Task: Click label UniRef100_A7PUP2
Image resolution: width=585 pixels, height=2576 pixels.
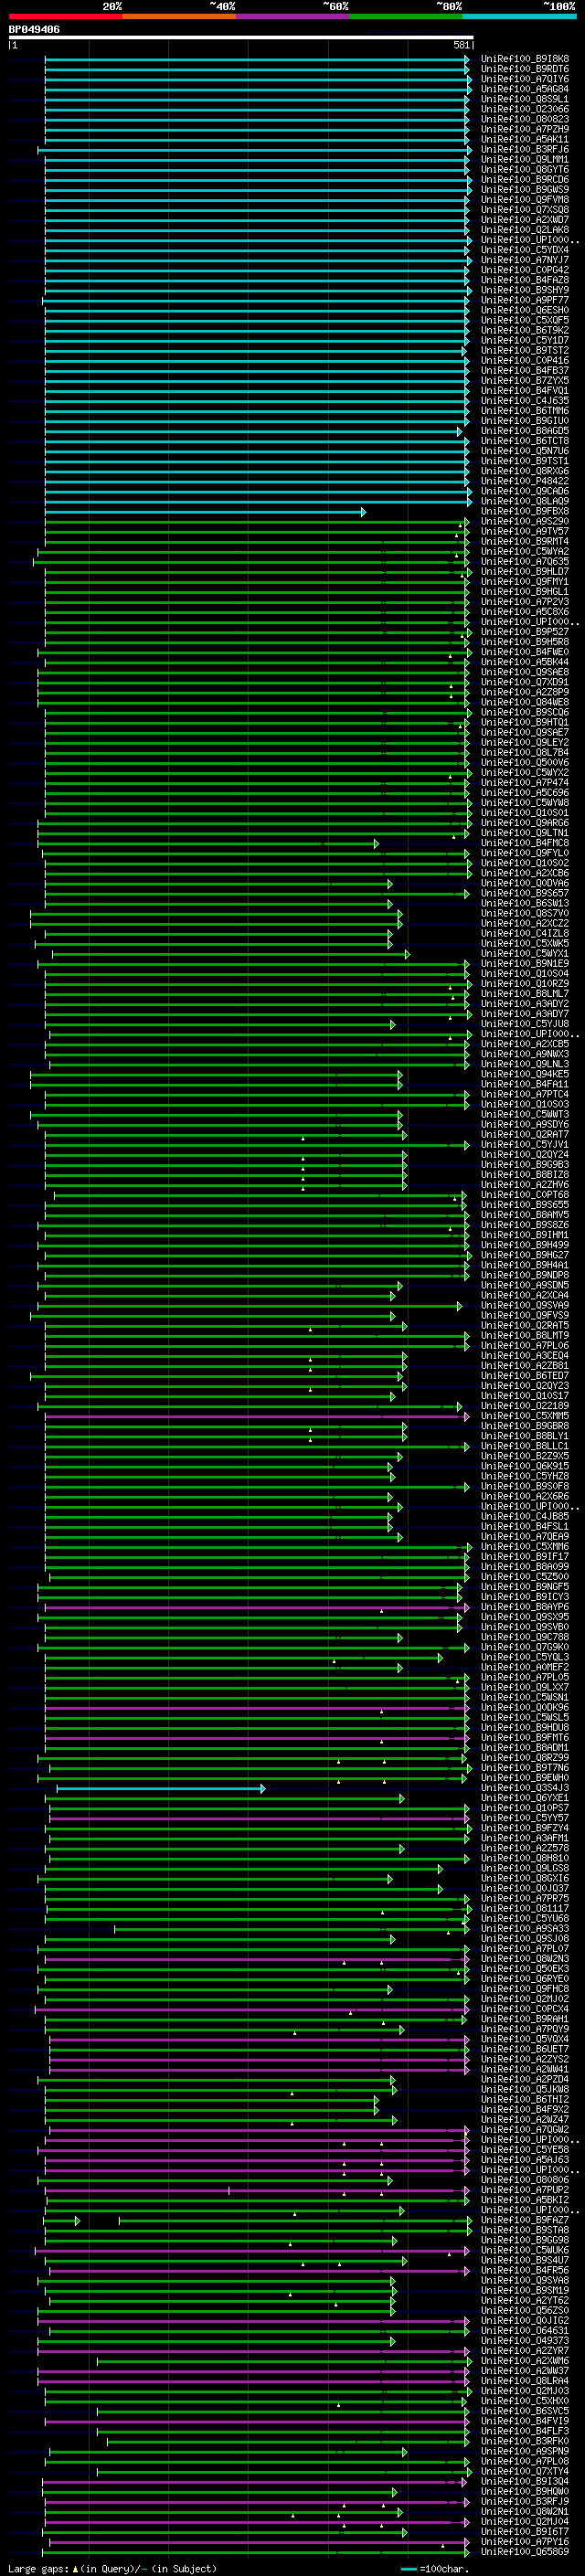Action: 524,2190
